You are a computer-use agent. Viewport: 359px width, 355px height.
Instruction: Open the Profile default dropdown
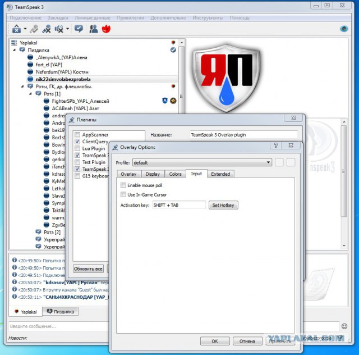(202, 162)
